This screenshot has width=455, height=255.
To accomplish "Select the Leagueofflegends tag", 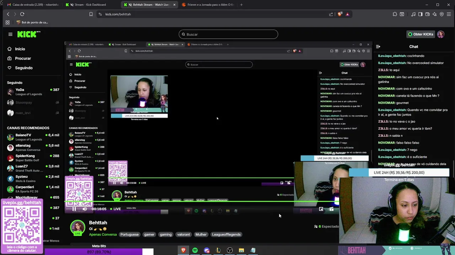I will (x=226, y=234).
